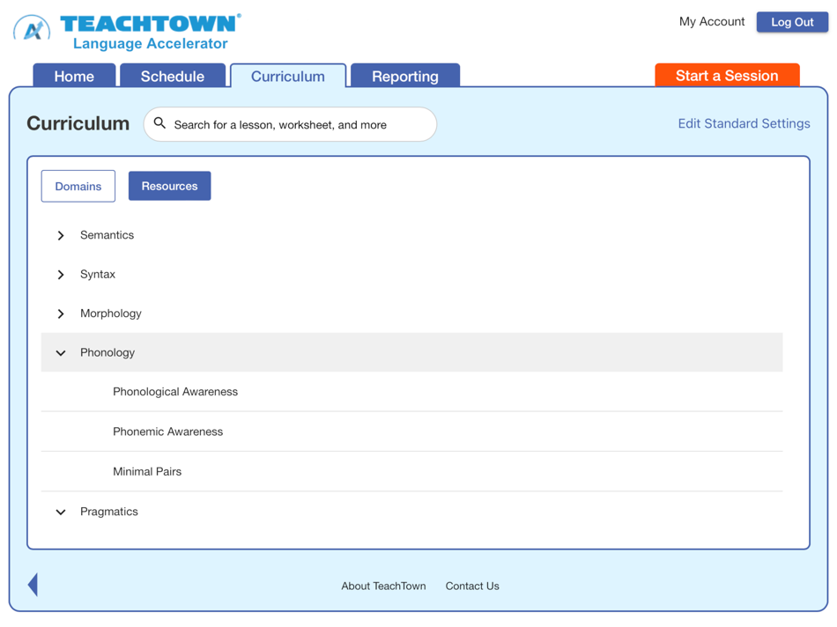Viewport: 837px width, 627px height.
Task: Open the Reporting tab
Action: tap(404, 77)
